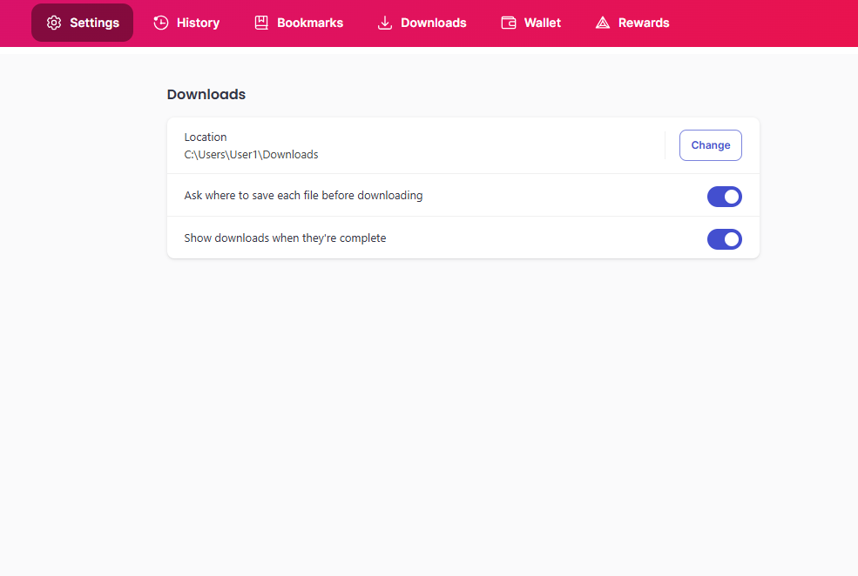The height and width of the screenshot is (576, 858).
Task: Click the Settings gear icon
Action: (x=54, y=23)
